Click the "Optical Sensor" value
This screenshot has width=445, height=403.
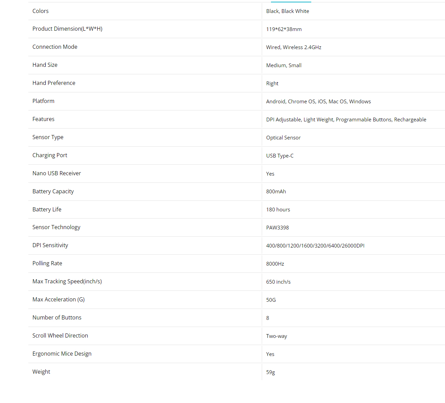pos(283,138)
